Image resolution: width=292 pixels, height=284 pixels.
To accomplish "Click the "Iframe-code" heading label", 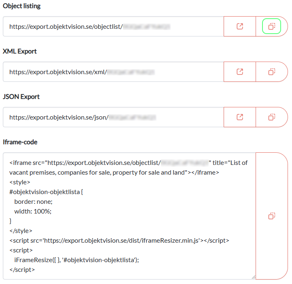I will [21, 142].
